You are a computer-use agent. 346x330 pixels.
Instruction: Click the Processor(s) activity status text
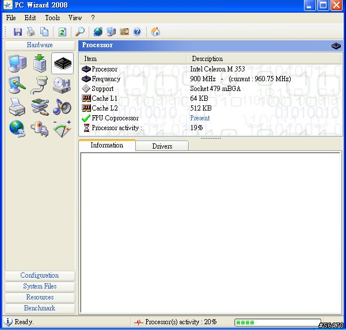[181, 322]
